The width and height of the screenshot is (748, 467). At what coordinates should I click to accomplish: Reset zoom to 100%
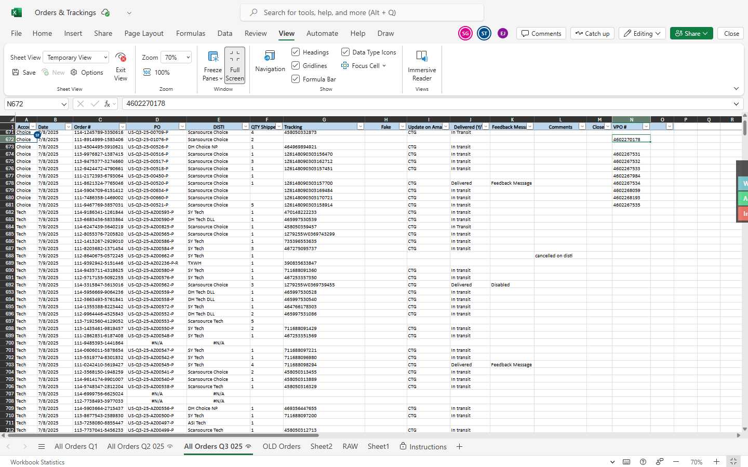(156, 73)
